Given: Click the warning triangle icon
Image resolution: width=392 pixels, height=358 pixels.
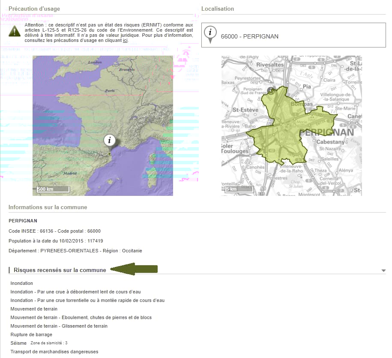Looking at the screenshot, I should [x=15, y=31].
